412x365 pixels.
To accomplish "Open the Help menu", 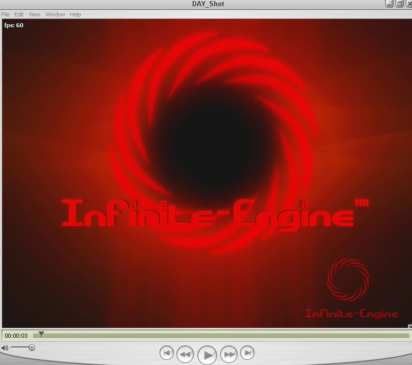I will (76, 14).
